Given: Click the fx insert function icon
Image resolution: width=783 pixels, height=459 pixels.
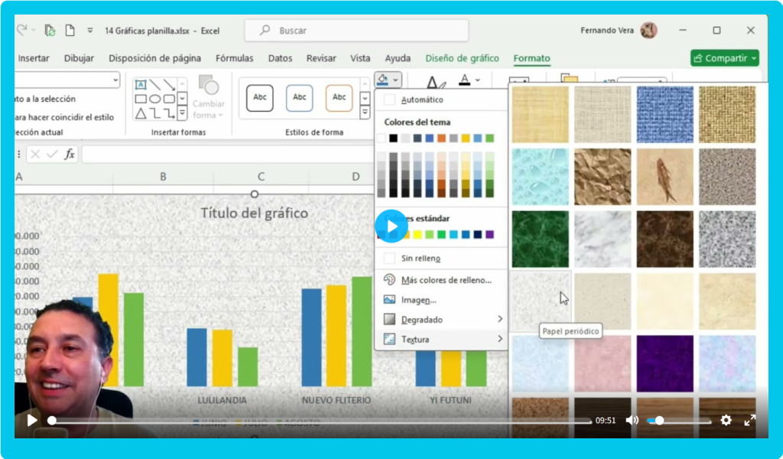Looking at the screenshot, I should (70, 155).
